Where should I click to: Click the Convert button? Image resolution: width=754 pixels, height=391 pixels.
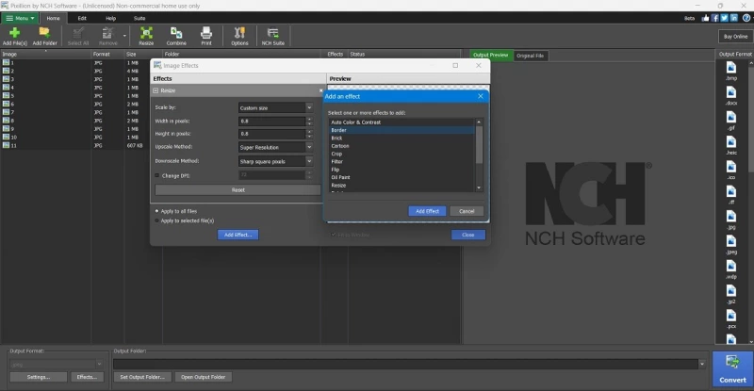[x=732, y=369]
